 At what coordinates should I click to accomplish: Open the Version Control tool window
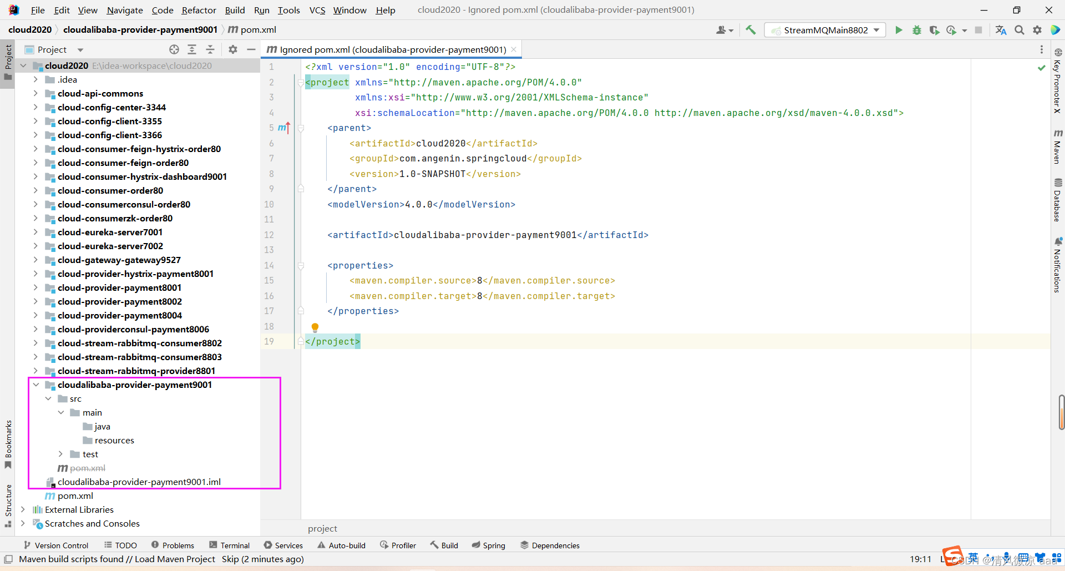(x=55, y=545)
